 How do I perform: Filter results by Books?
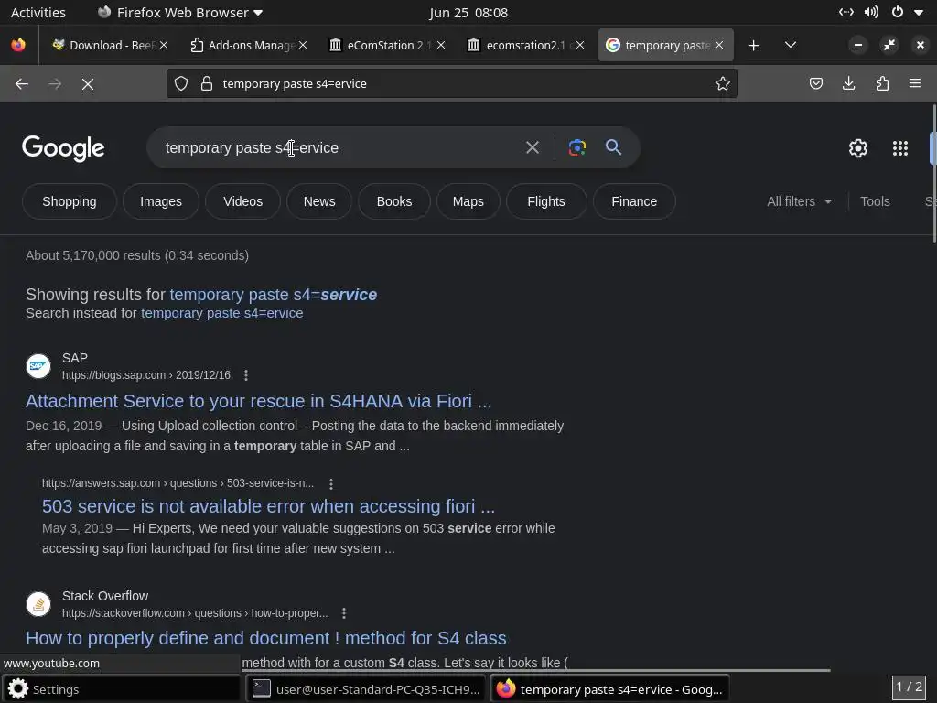click(393, 201)
